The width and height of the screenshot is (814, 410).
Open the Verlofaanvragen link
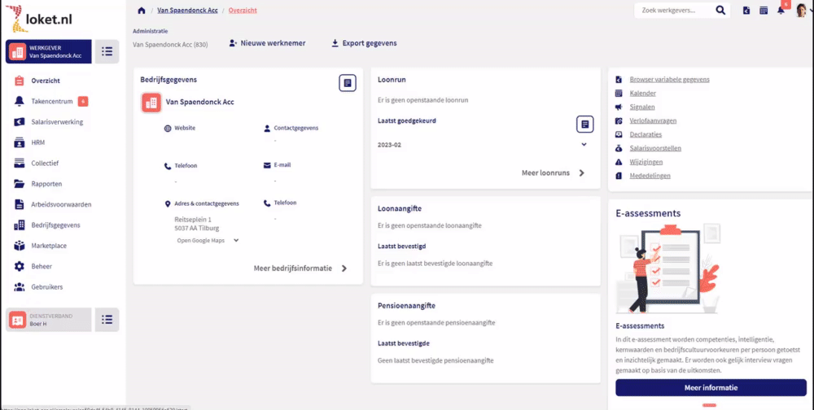click(x=653, y=120)
